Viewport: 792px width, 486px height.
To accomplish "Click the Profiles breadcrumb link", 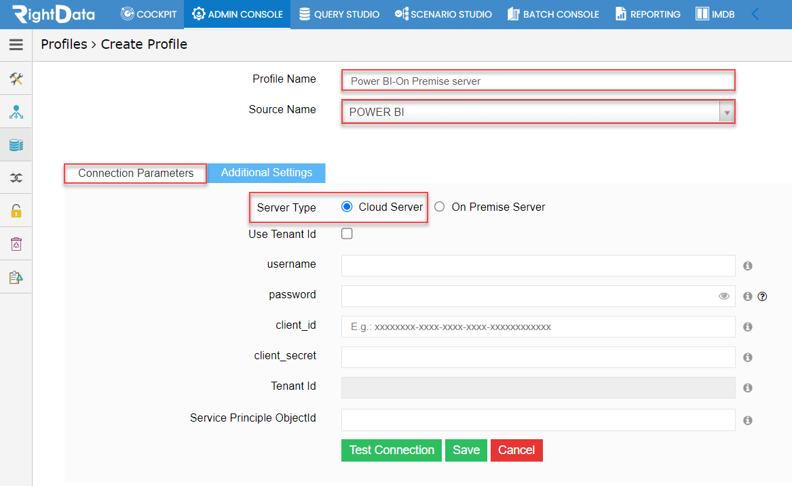I will [x=64, y=45].
